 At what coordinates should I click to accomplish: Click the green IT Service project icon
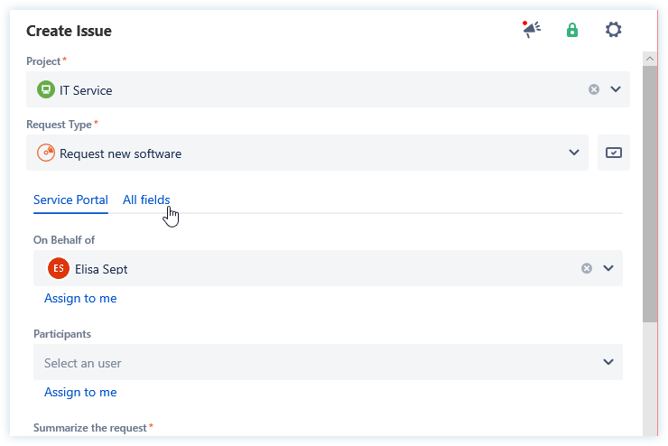point(45,89)
